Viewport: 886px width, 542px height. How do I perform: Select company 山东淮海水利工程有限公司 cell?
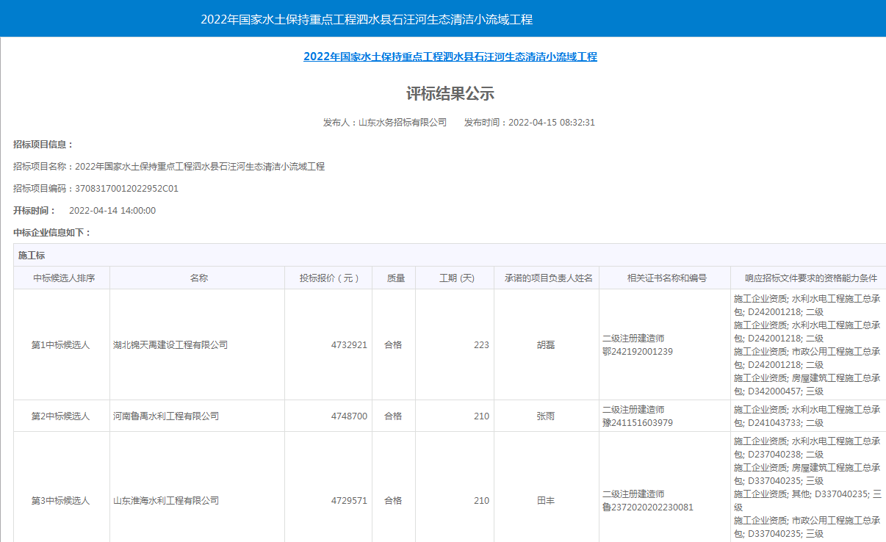click(x=166, y=501)
